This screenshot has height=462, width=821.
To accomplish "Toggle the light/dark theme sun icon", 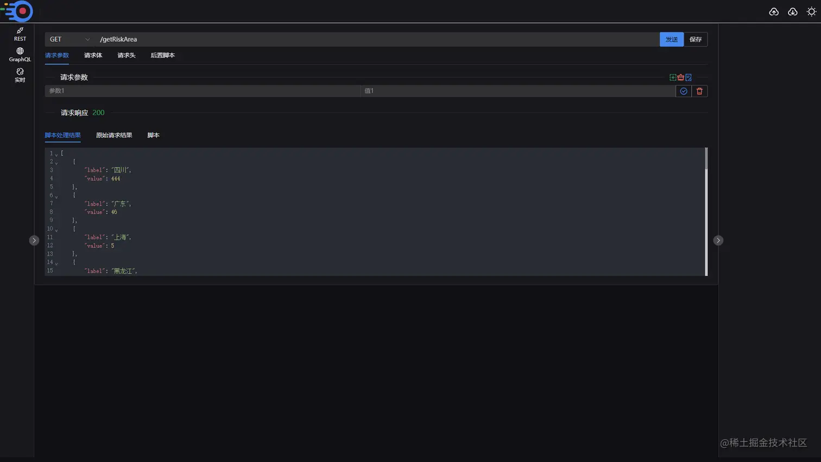I will (811, 11).
